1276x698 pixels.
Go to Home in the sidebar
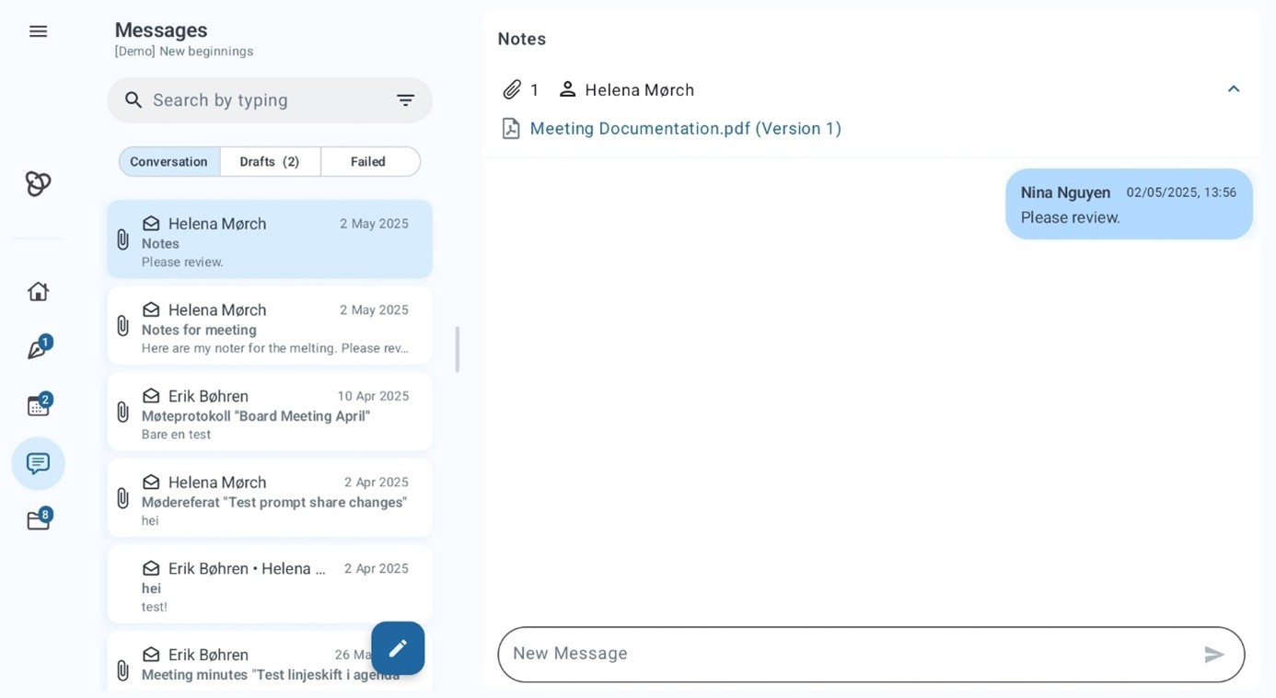point(38,291)
